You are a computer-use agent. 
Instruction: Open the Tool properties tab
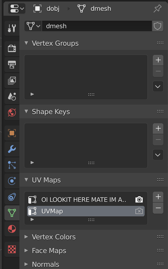(12, 28)
